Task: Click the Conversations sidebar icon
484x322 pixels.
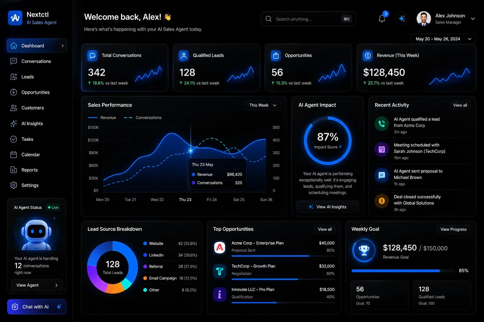Action: (14, 61)
